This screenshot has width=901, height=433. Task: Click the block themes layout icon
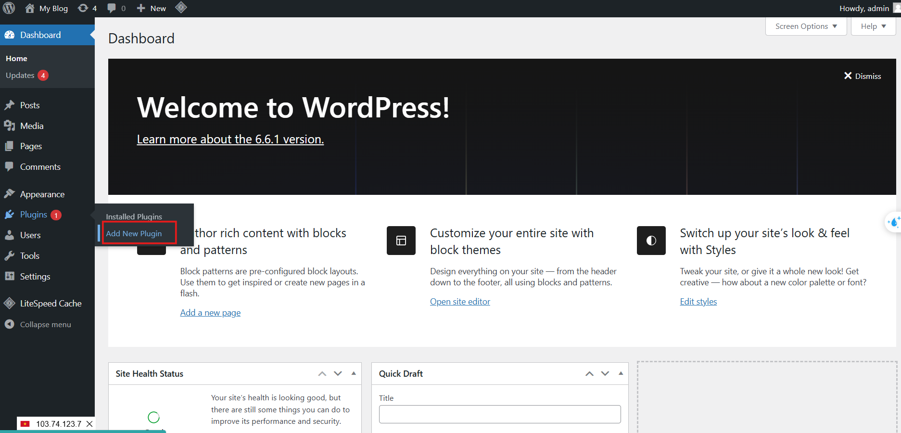401,241
